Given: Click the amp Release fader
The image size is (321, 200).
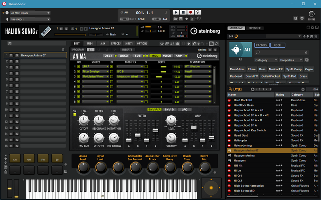Looking at the screenshot, I should 211,137.
